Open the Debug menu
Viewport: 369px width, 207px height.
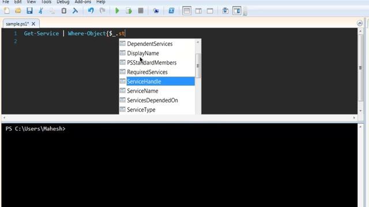tap(63, 2)
